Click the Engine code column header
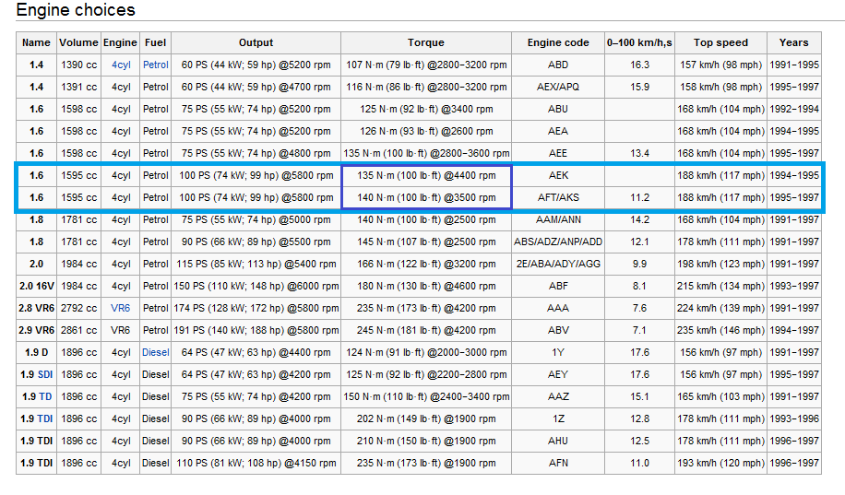 pyautogui.click(x=558, y=42)
